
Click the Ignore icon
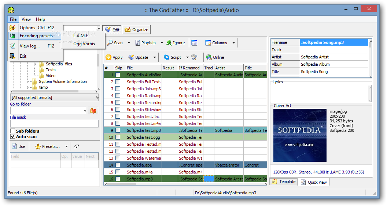point(169,43)
